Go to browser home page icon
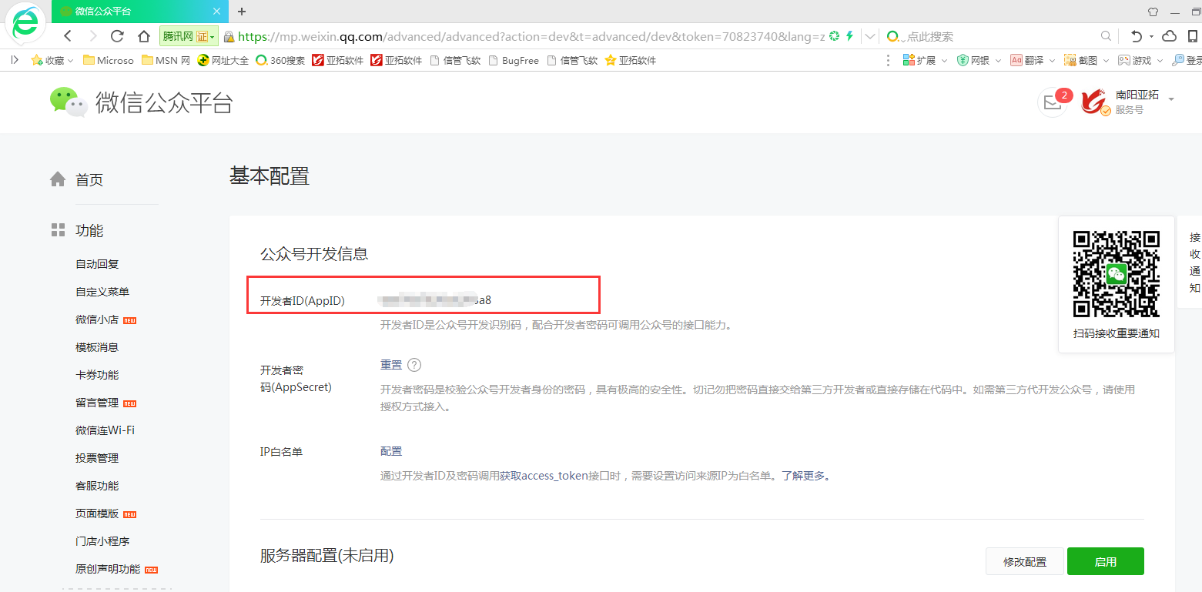This screenshot has width=1202, height=592. (143, 36)
